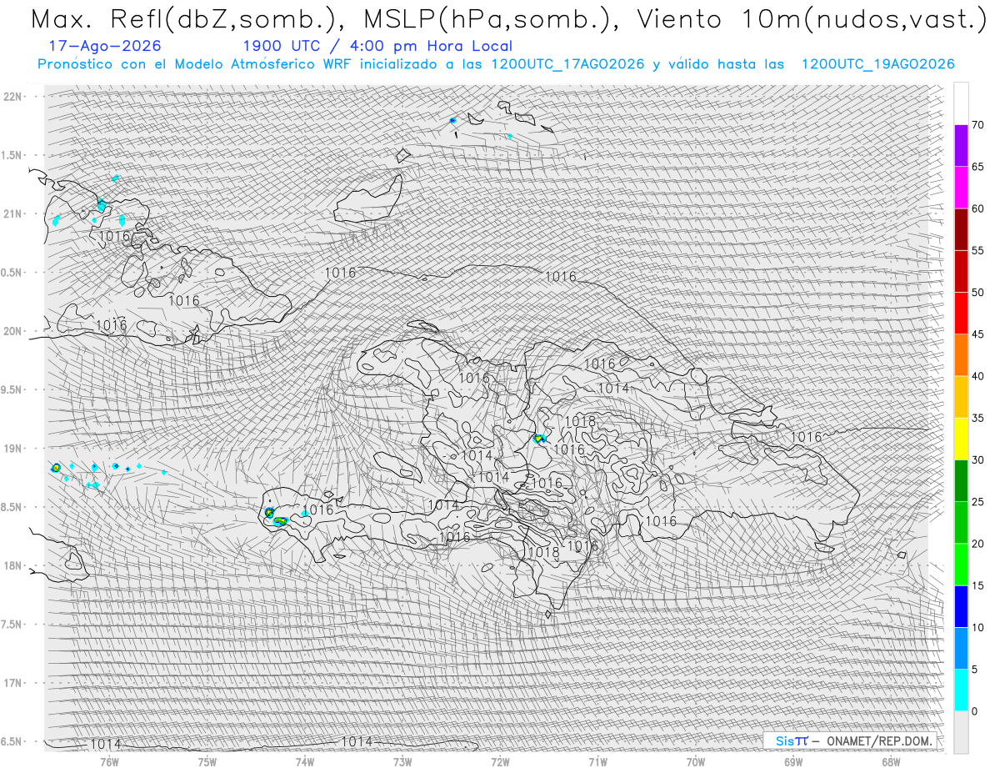Click latitude axis label '17N'
The image size is (1000, 773).
13,683
